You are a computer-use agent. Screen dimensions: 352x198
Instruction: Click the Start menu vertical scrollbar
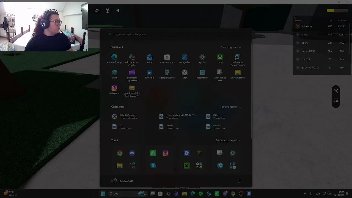[x=251, y=91]
